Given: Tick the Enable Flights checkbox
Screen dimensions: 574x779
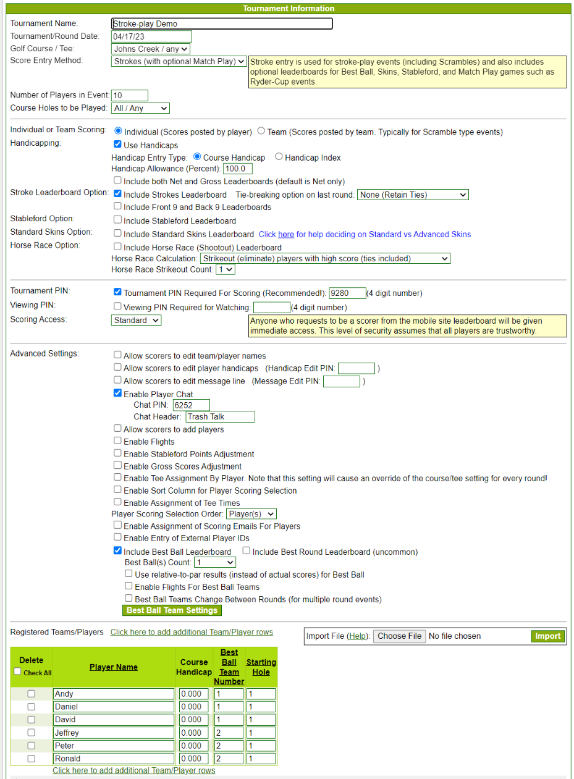Looking at the screenshot, I should click(117, 441).
